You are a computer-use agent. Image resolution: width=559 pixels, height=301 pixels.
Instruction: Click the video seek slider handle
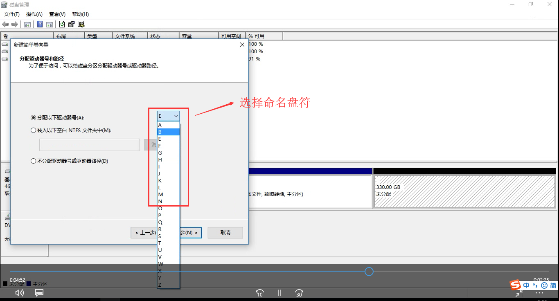tap(369, 272)
